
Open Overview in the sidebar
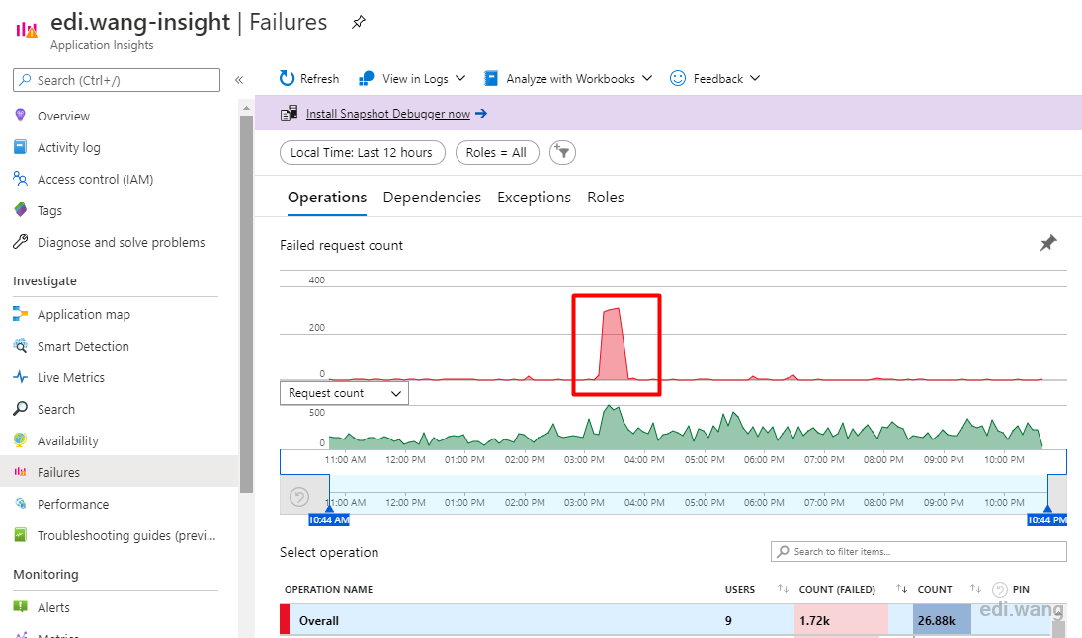click(63, 116)
